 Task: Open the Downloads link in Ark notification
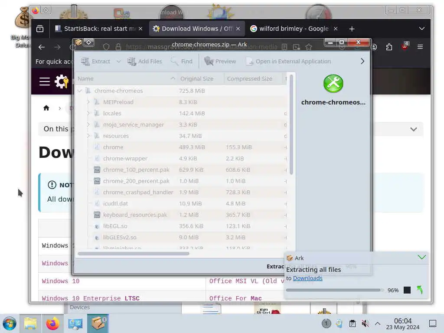(307, 278)
